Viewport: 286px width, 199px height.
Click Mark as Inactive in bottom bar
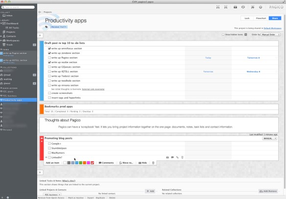point(76,198)
